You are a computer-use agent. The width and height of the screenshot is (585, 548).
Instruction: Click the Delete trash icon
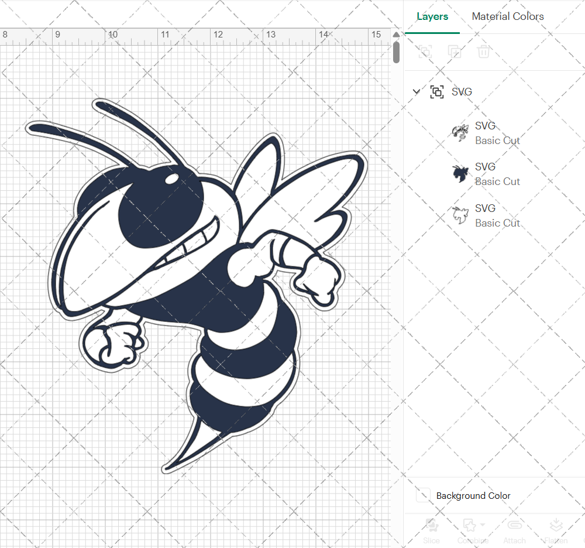(483, 52)
